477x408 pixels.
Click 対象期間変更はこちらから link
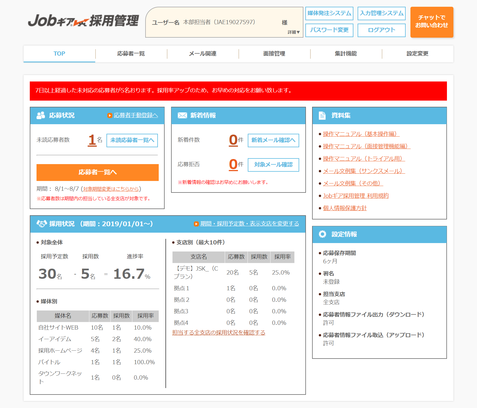click(x=111, y=189)
